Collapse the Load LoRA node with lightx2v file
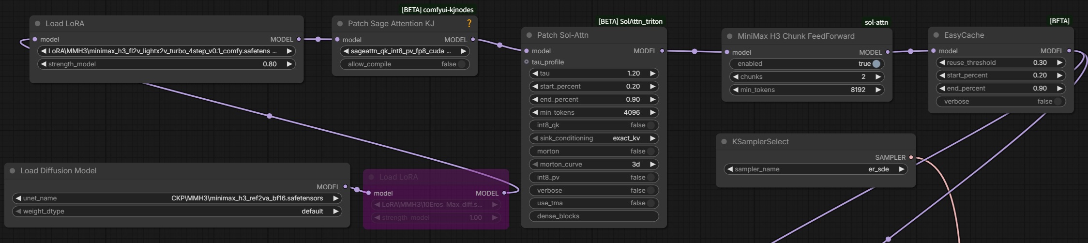This screenshot has height=243, width=1088. (37, 23)
